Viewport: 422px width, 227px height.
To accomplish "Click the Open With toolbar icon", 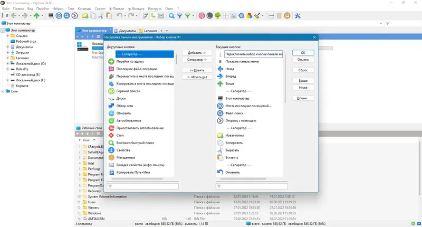I will (75, 16).
